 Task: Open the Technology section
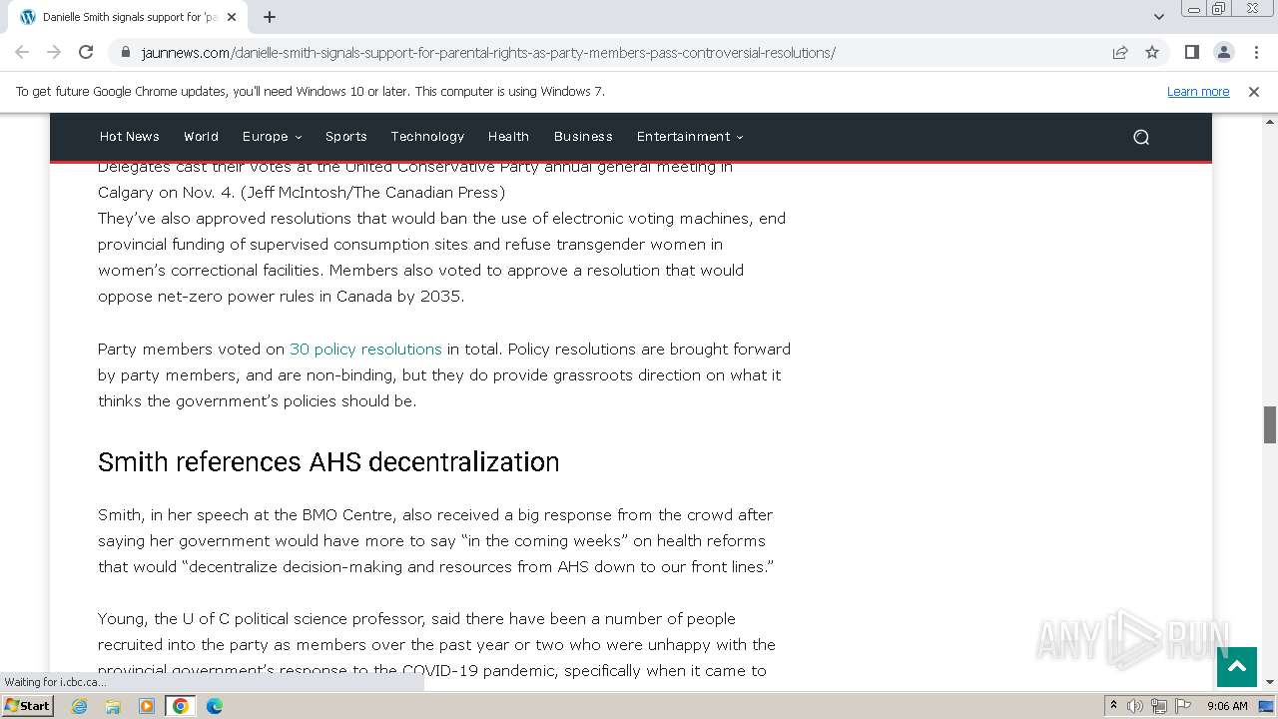(427, 137)
